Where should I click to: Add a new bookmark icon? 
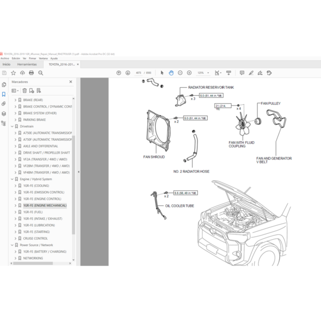coord(32,91)
